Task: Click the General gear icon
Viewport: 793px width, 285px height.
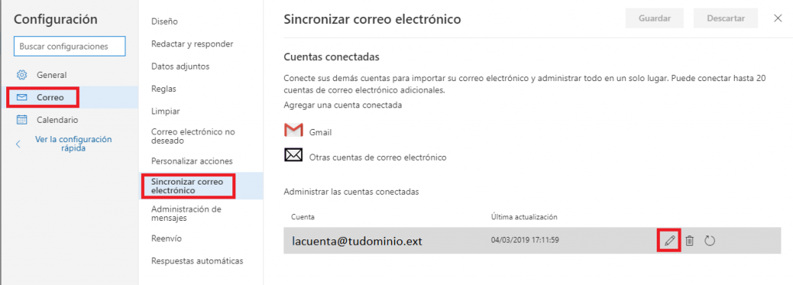Action: click(x=22, y=75)
